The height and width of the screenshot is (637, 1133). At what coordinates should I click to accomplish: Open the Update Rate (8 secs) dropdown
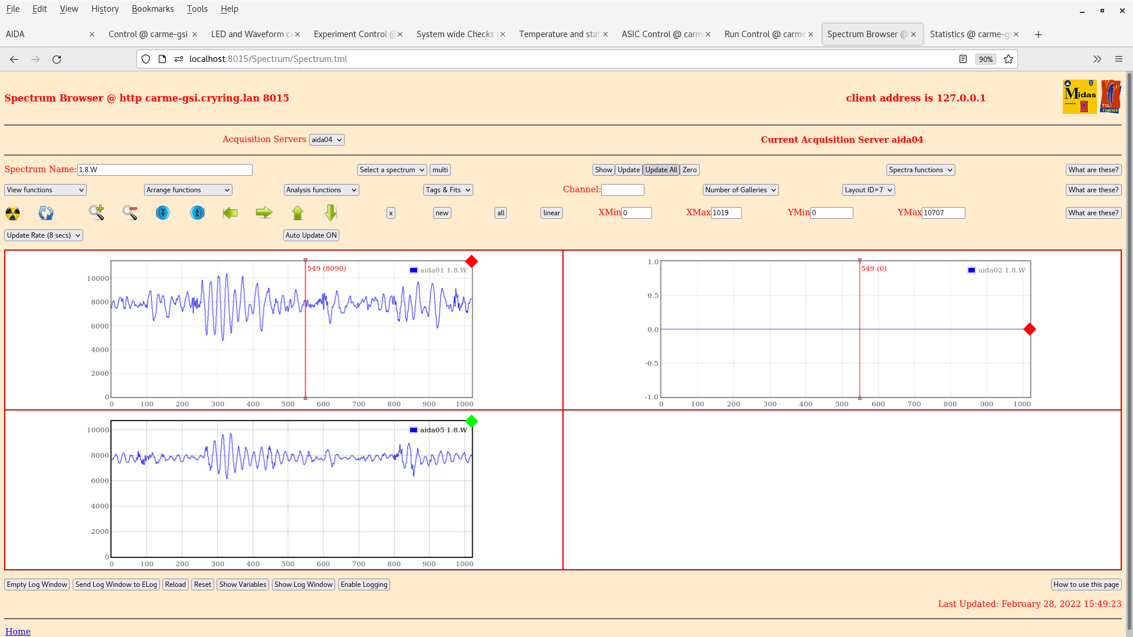(44, 235)
